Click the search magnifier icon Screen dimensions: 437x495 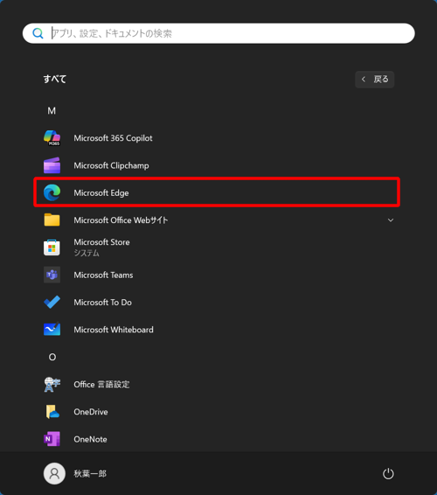38,33
